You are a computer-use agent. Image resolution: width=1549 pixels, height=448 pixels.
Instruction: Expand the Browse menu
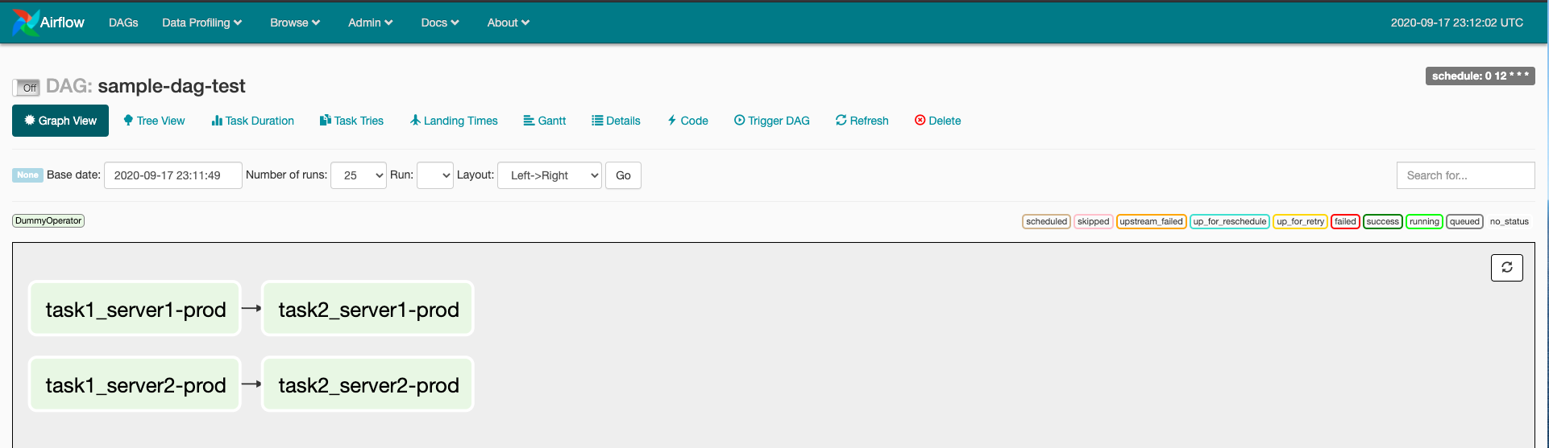(295, 23)
